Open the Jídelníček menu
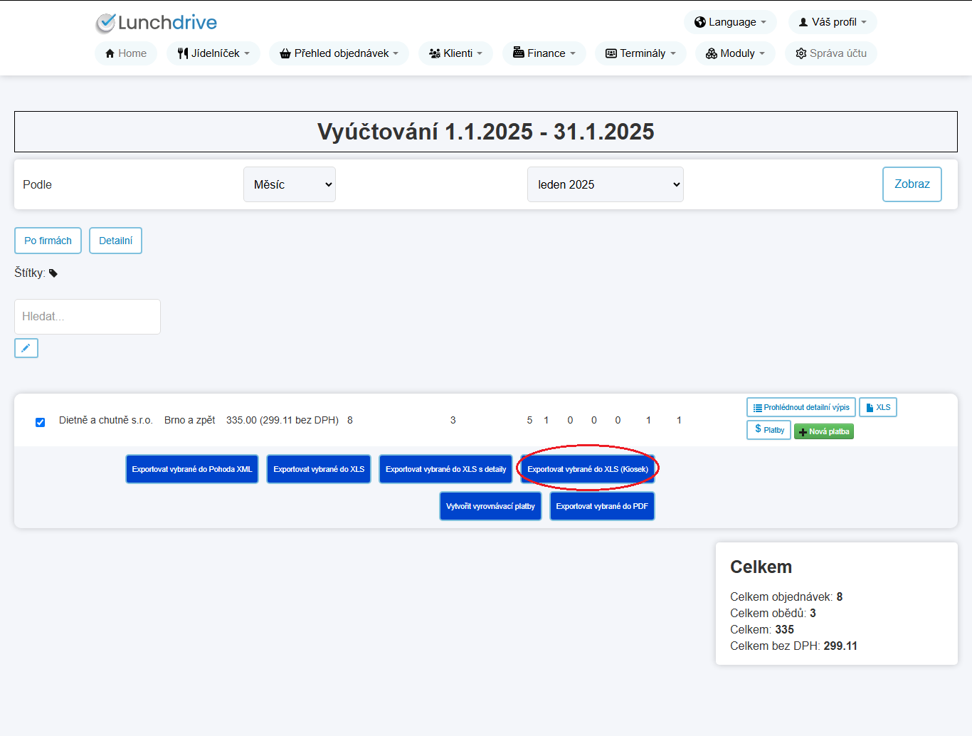The width and height of the screenshot is (972, 736). coord(213,53)
